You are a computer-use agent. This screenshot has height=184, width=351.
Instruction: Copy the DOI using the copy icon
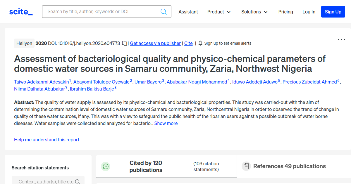tap(124, 43)
